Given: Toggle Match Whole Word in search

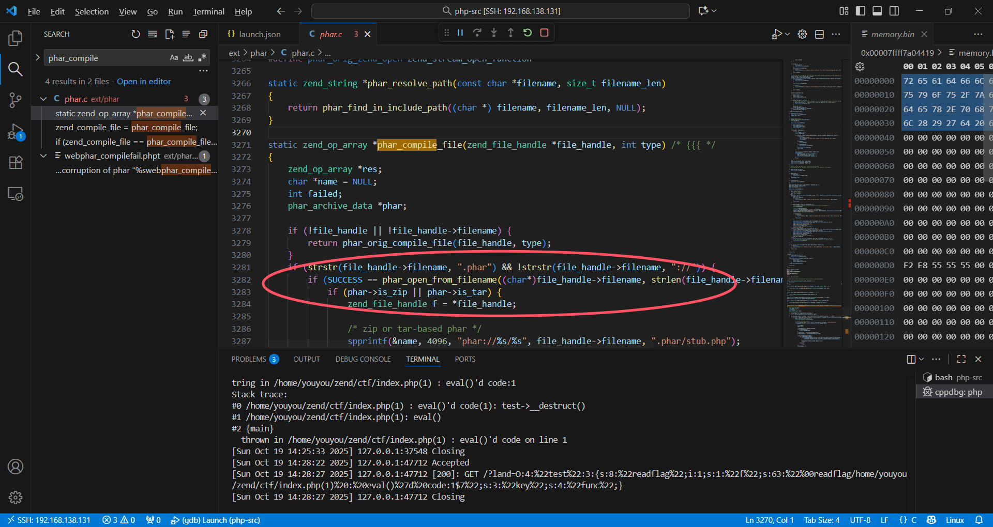Looking at the screenshot, I should point(188,58).
